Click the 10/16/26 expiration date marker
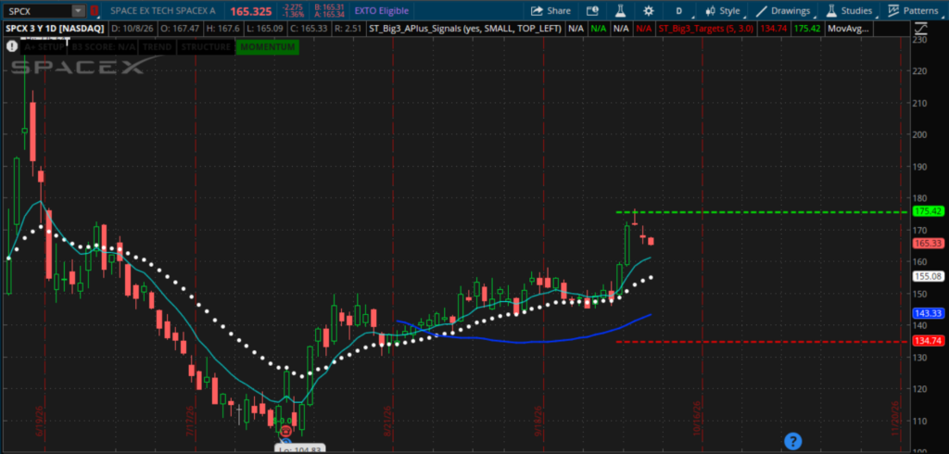The height and width of the screenshot is (454, 949). (x=698, y=419)
